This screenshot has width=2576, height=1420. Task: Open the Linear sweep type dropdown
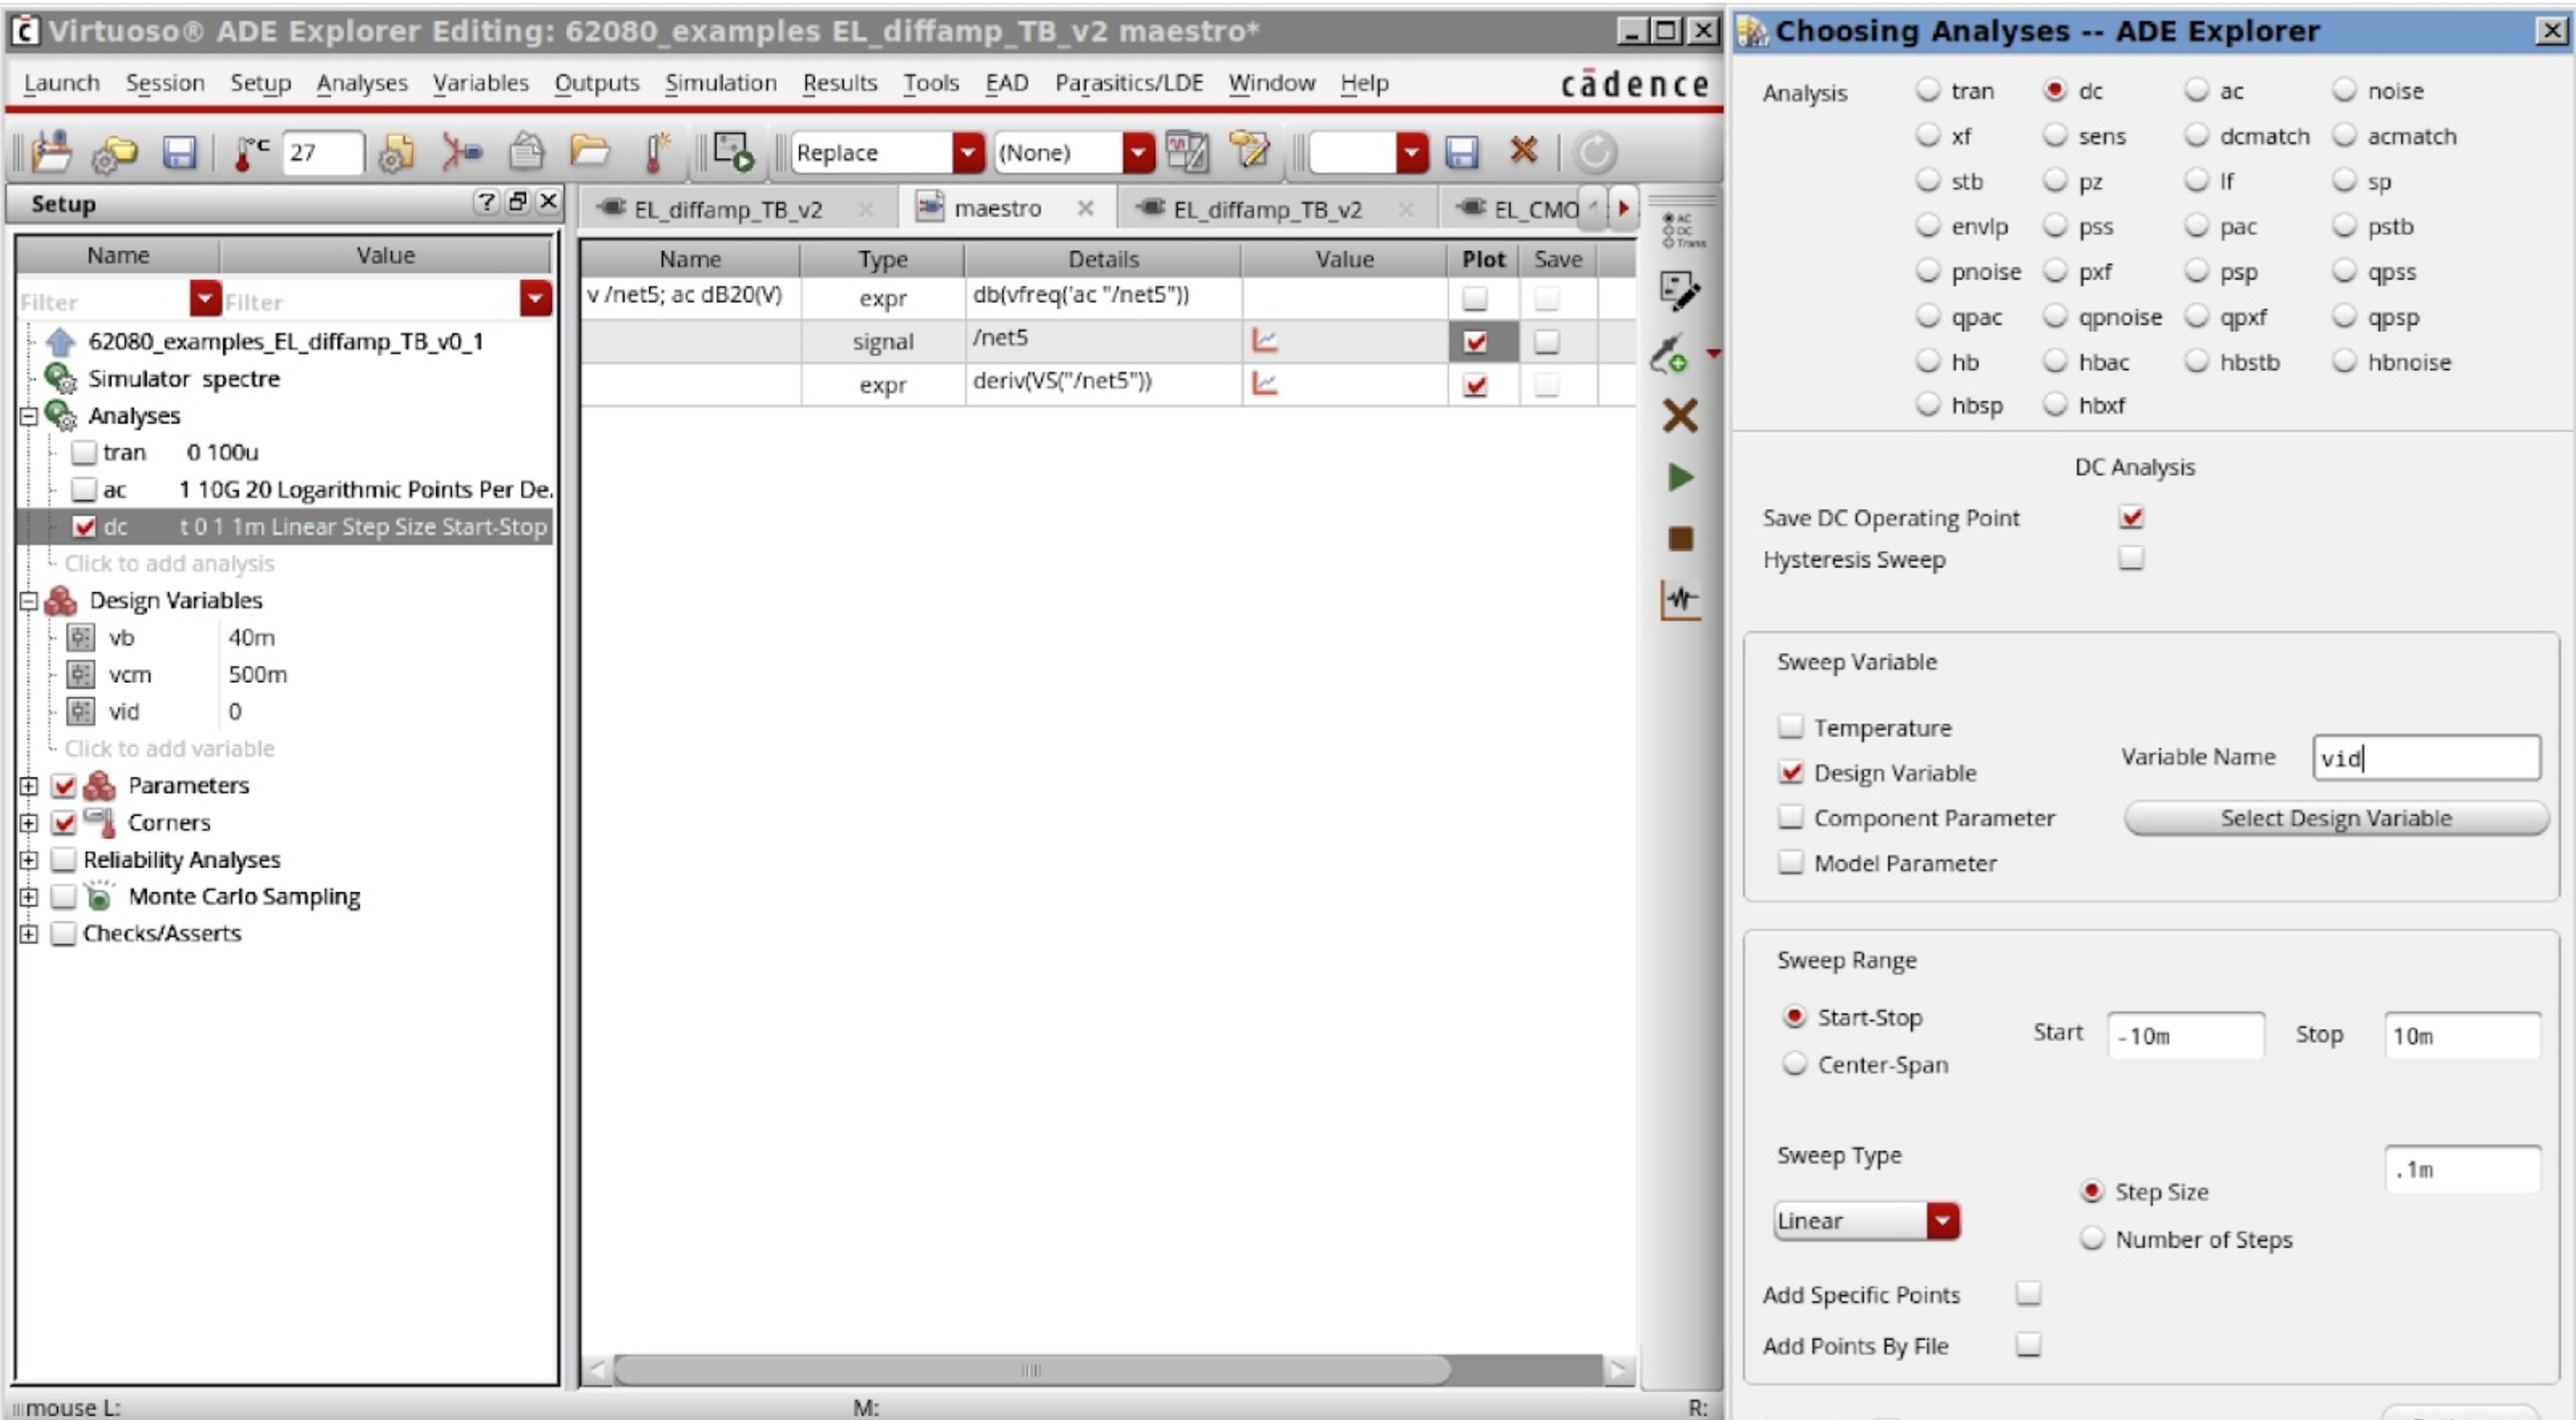coord(1942,1220)
